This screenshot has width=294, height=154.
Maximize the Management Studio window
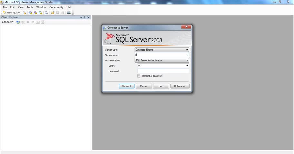(x=280, y=2)
